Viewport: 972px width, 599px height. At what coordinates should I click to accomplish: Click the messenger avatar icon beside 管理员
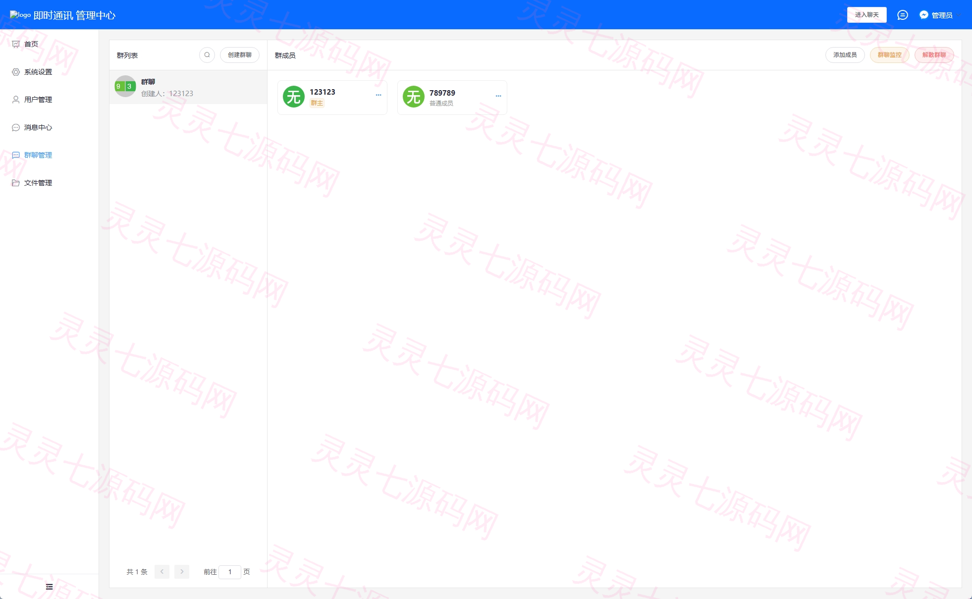(x=924, y=15)
